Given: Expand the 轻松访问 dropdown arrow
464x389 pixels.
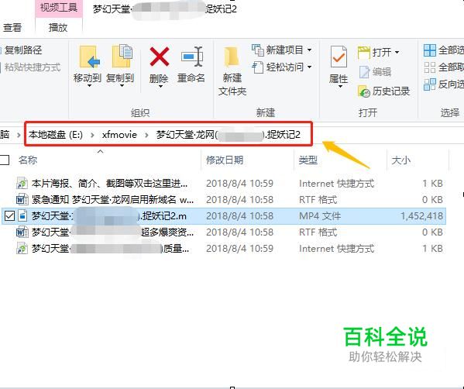Looking at the screenshot, I should point(309,67).
